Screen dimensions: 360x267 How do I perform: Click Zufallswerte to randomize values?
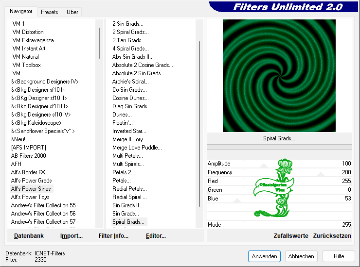coord(290,235)
